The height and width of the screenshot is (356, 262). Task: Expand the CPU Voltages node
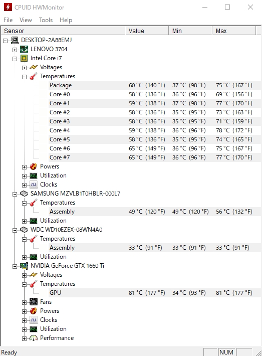(24, 68)
